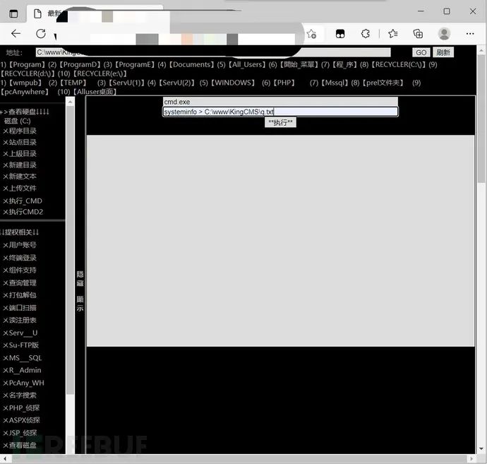Click the user profile avatar icon

click(444, 33)
